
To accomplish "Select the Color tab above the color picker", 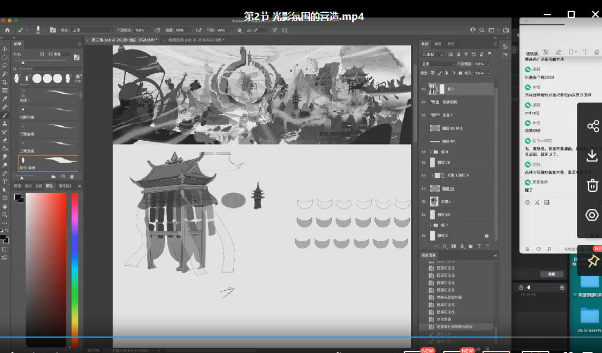I will pos(49,186).
